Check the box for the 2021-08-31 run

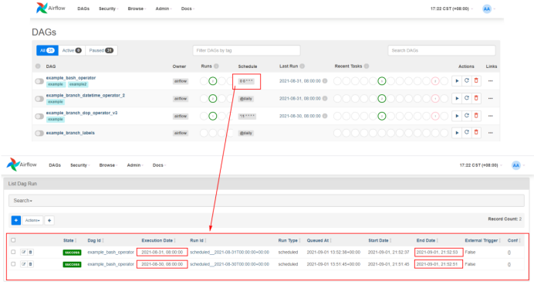click(13, 252)
